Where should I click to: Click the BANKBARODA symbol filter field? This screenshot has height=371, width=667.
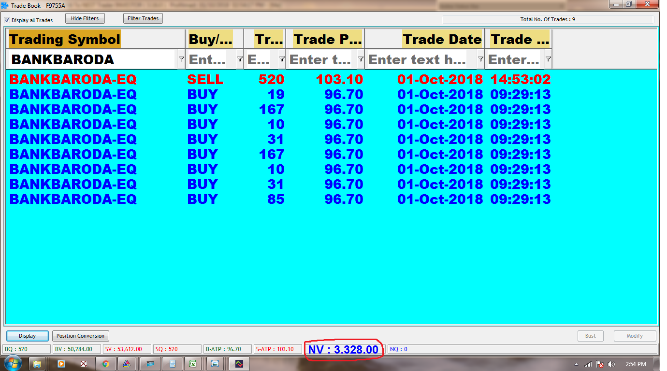click(92, 59)
